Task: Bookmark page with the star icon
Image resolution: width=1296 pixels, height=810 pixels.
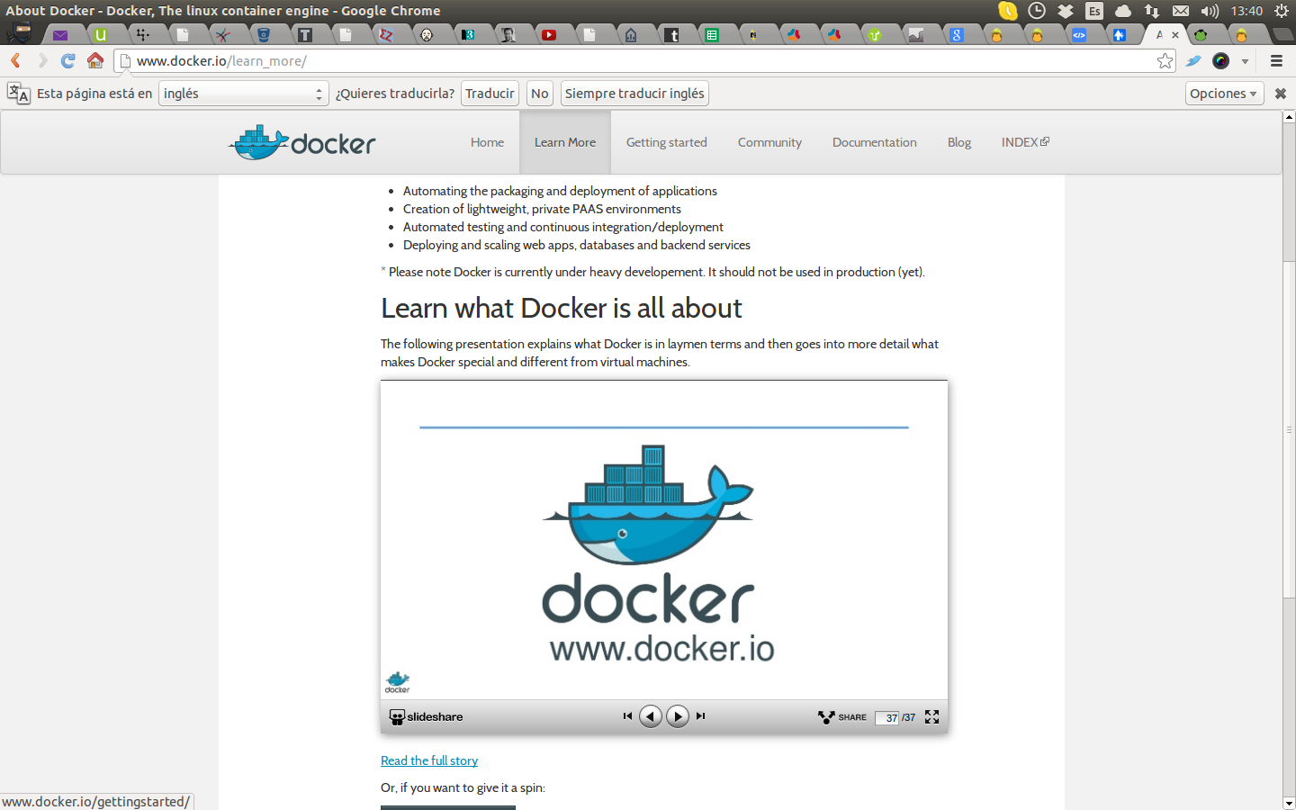Action: pos(1165,61)
